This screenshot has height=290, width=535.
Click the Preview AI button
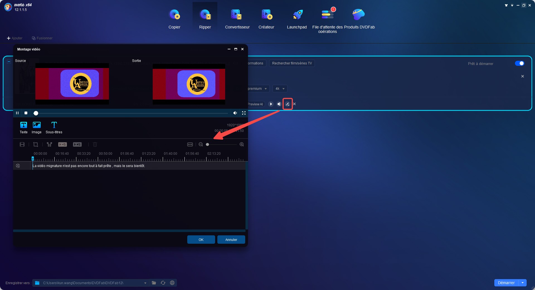coord(255,104)
